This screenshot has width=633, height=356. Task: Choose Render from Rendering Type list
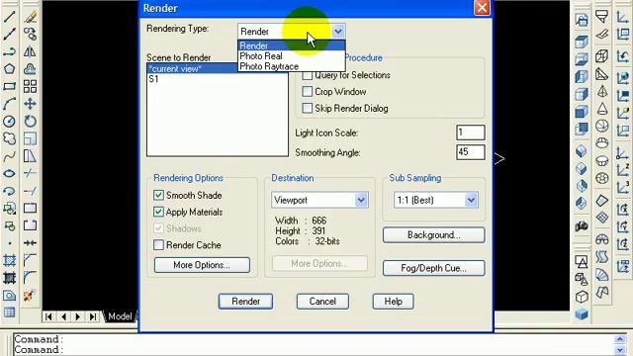292,46
